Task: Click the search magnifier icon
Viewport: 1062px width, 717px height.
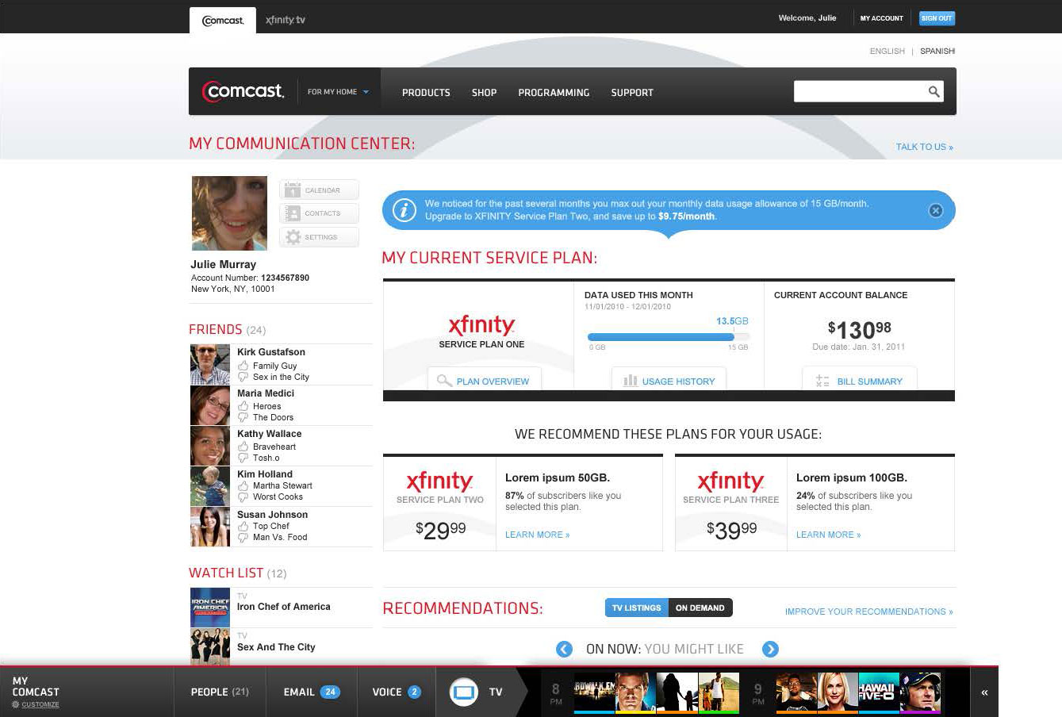Action: pos(932,91)
